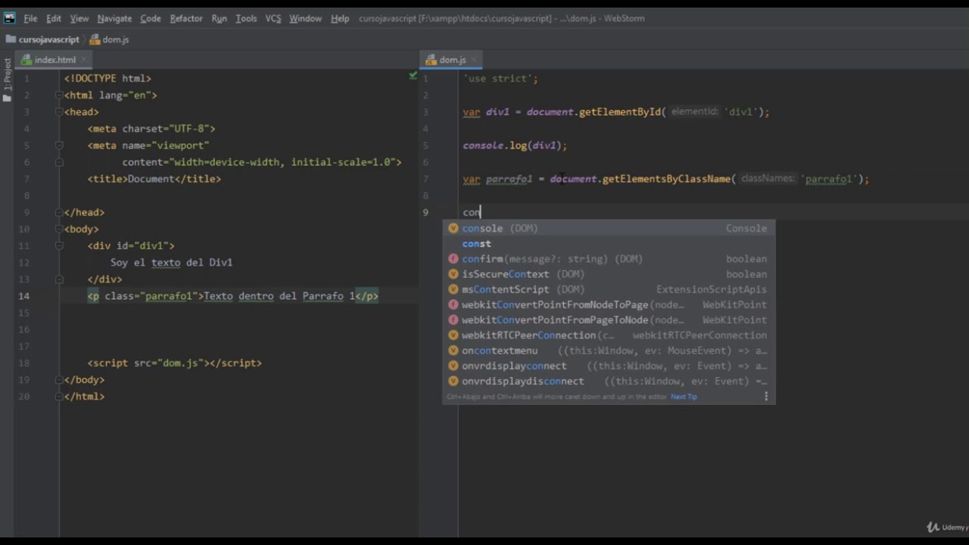Click the dom.js breadcrumb in navigation bar
Viewport: 969px width, 545px height.
tap(110, 39)
